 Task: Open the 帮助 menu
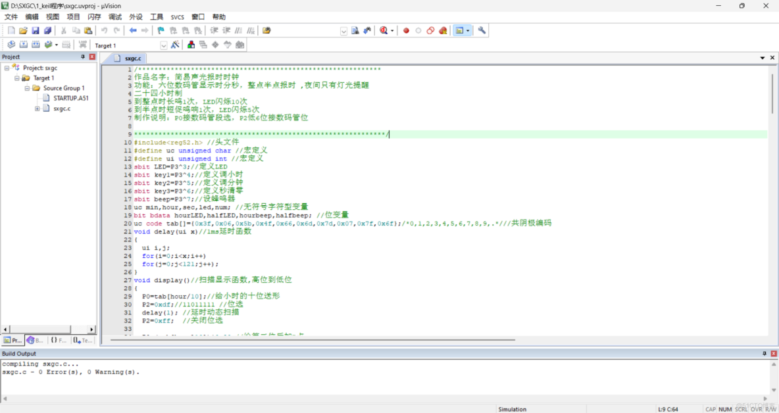[219, 17]
